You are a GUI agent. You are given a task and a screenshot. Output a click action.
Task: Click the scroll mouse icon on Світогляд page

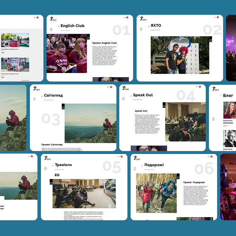coord(34,99)
